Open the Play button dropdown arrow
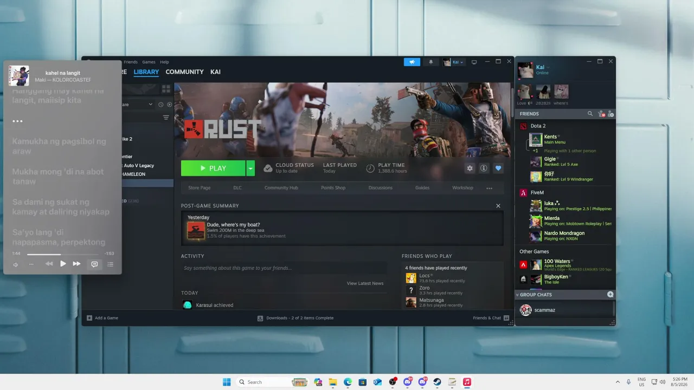This screenshot has width=694, height=390. 250,168
